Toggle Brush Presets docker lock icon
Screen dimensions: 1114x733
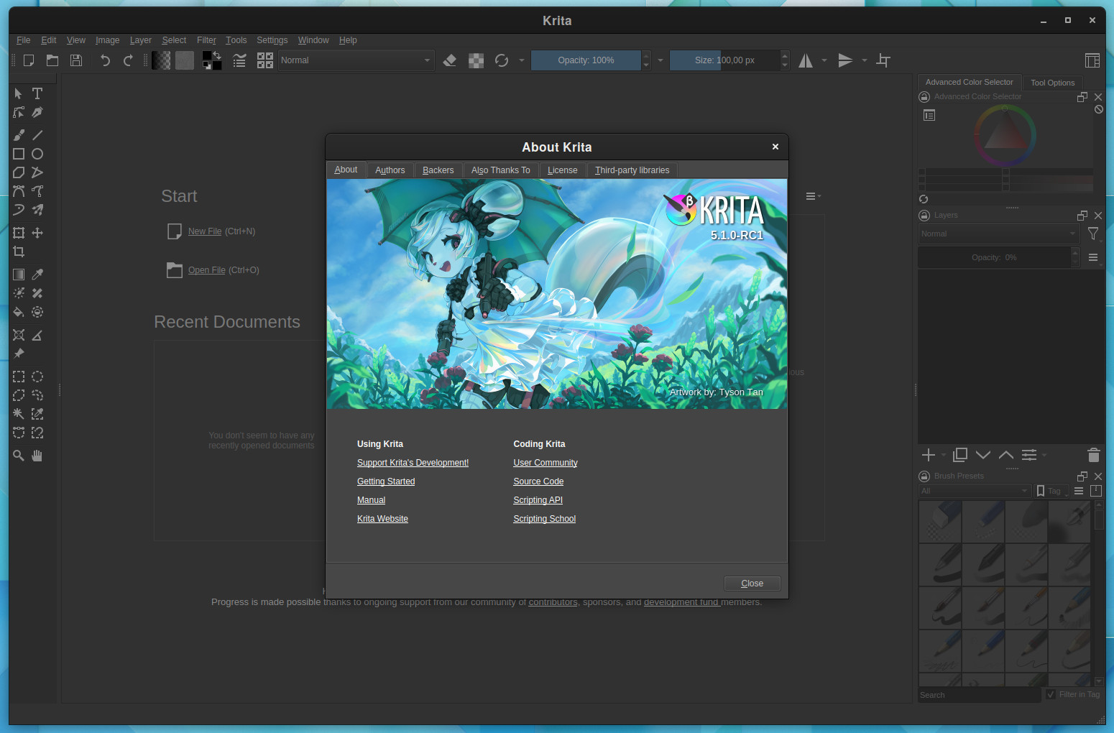tap(924, 476)
